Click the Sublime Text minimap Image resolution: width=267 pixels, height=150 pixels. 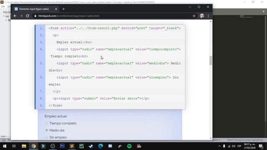coord(246,17)
